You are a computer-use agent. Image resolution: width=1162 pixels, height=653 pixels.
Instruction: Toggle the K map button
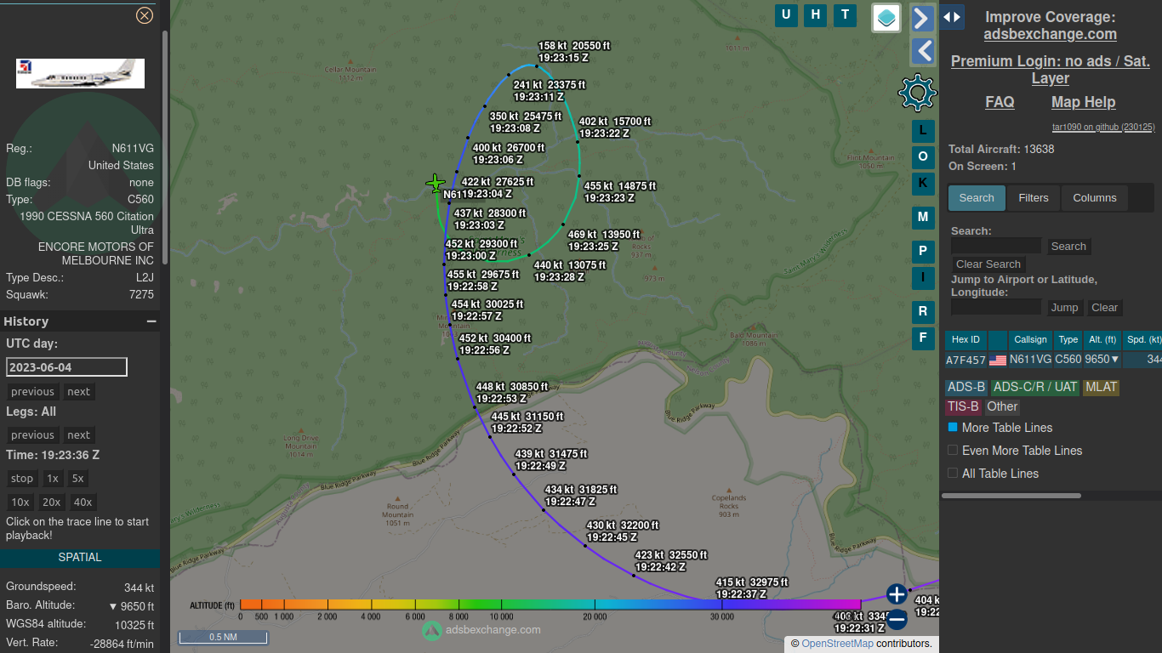pos(923,184)
